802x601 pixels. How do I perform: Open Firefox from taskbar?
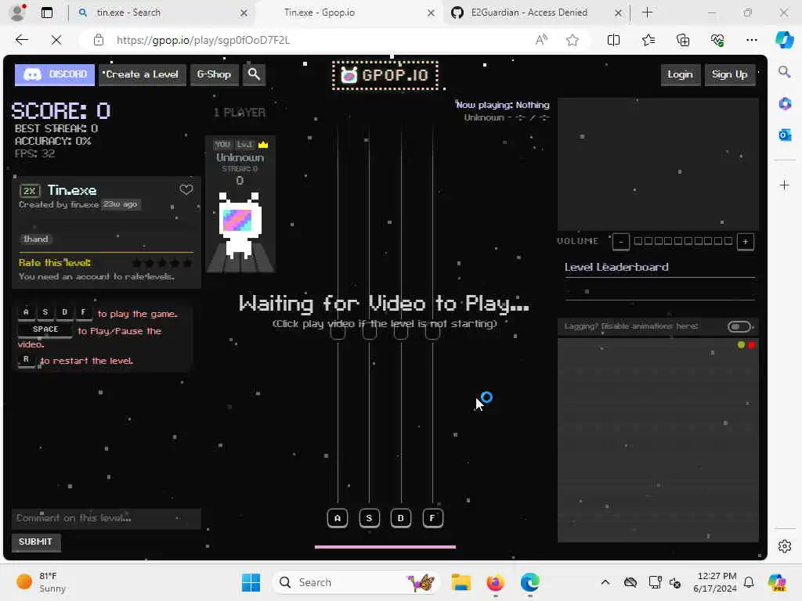(x=495, y=582)
